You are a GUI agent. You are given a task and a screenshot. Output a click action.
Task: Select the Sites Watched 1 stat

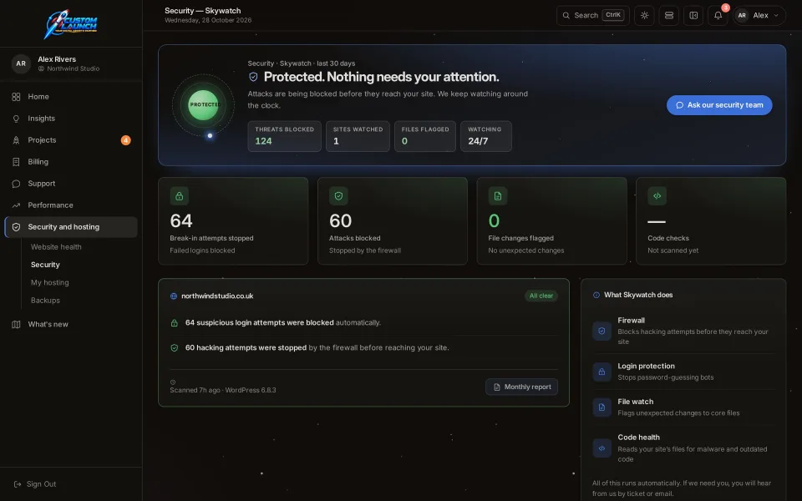point(358,136)
